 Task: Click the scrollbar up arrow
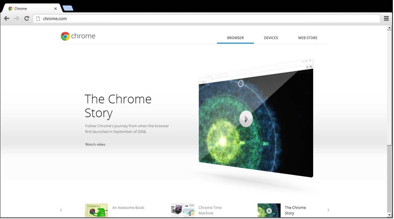(x=389, y=28)
